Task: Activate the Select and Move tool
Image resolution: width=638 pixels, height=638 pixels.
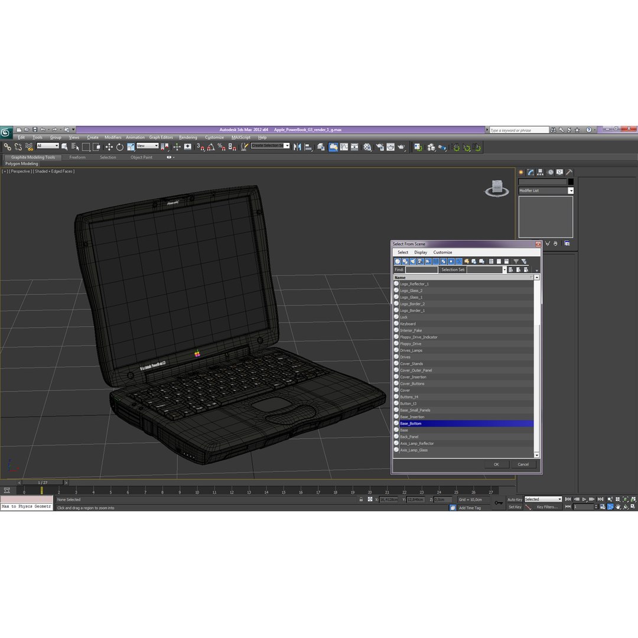Action: click(109, 147)
